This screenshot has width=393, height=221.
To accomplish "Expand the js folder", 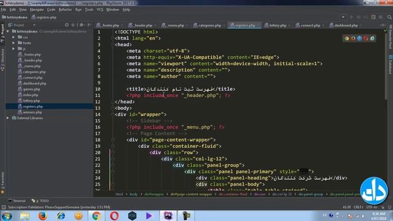I will click(x=14, y=48).
